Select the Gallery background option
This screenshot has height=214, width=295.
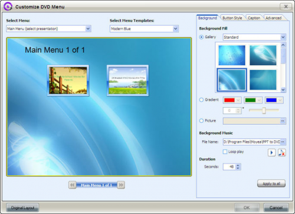(x=201, y=37)
